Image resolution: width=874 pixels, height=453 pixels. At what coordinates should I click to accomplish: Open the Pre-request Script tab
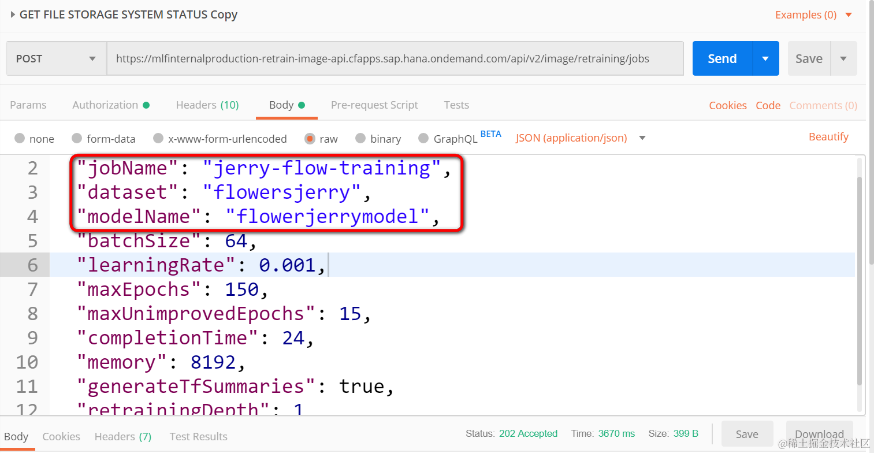(374, 105)
